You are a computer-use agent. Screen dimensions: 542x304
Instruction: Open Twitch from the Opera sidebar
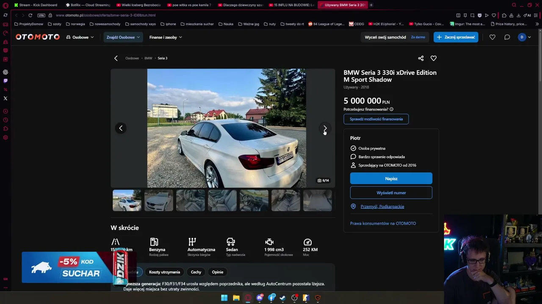coord(6,81)
